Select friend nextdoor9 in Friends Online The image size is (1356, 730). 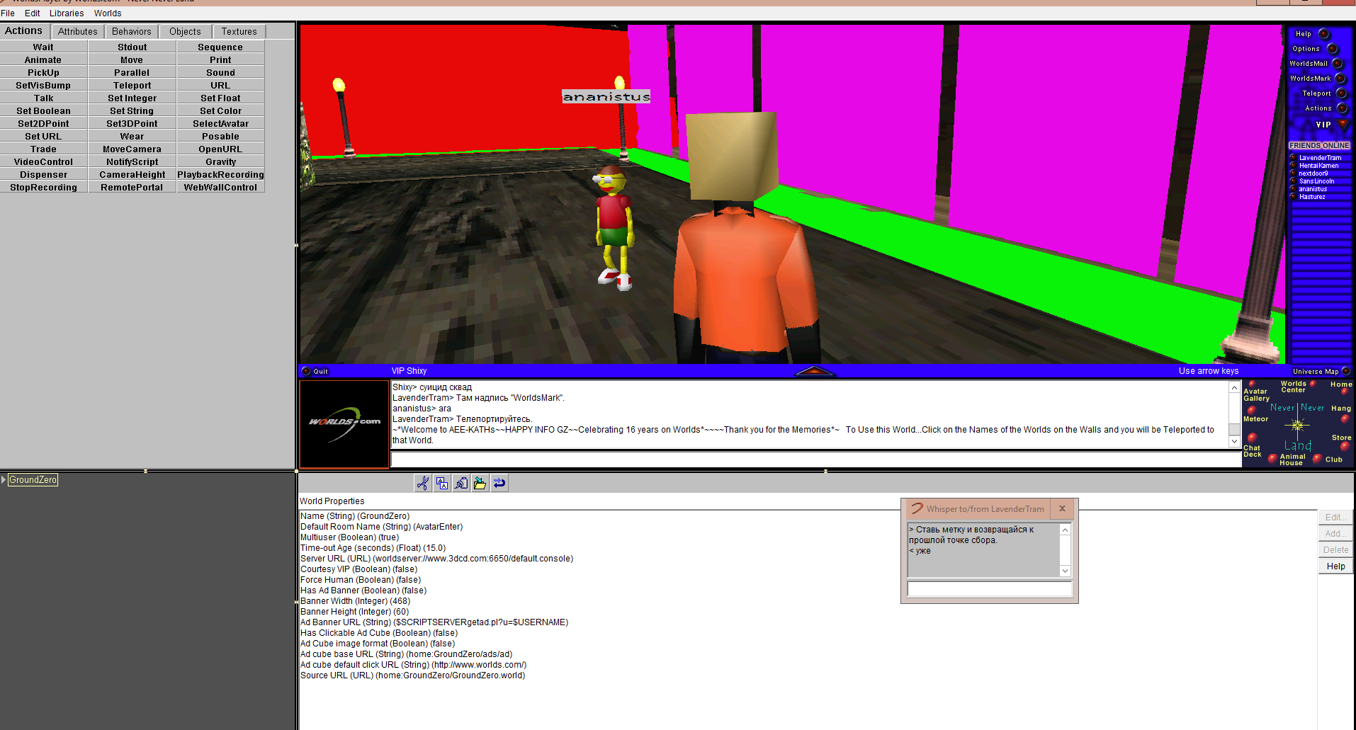tap(1313, 173)
